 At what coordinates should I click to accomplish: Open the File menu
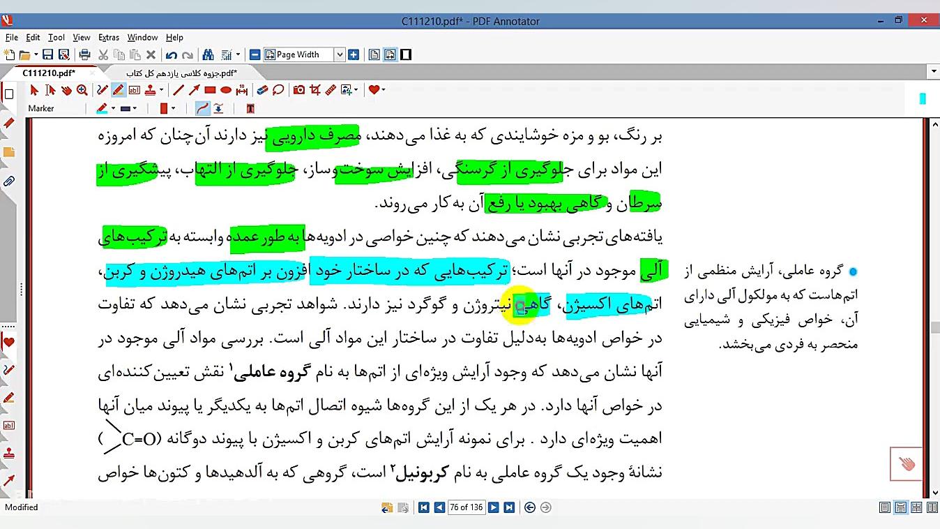click(x=11, y=37)
